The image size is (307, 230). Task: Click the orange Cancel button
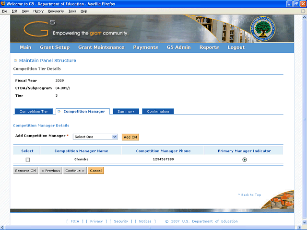click(x=96, y=171)
